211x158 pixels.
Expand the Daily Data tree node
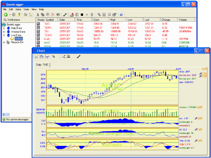pyautogui.click(x=4, y=28)
